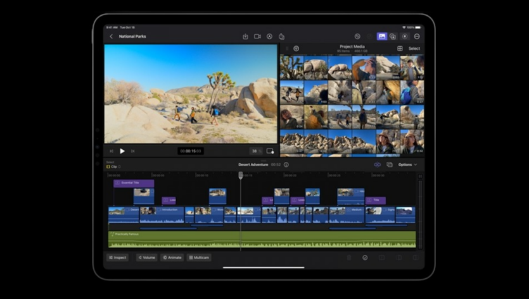Switch to the Animate tab

(172, 258)
